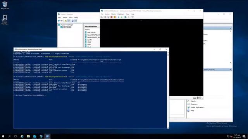Open Help menu in Virtual Machine Connection
Screen dimensions: 248x139
(x=133, y=14)
